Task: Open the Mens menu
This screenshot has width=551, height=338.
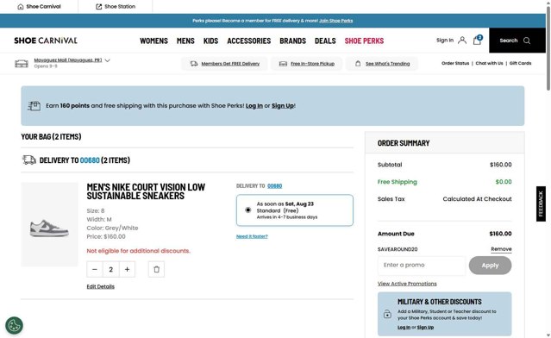Action: coord(185,41)
